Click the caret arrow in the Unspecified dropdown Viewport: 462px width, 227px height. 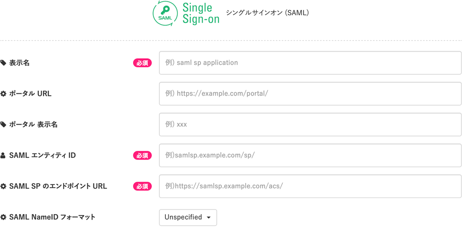pos(209,218)
